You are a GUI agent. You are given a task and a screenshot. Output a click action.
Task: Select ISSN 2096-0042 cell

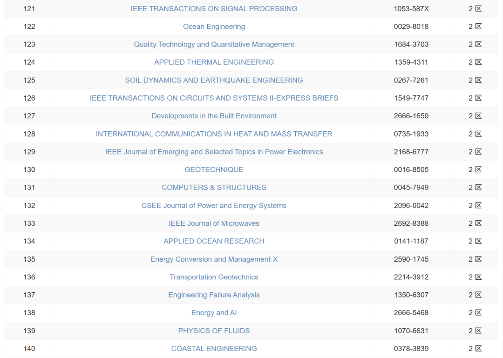click(411, 205)
